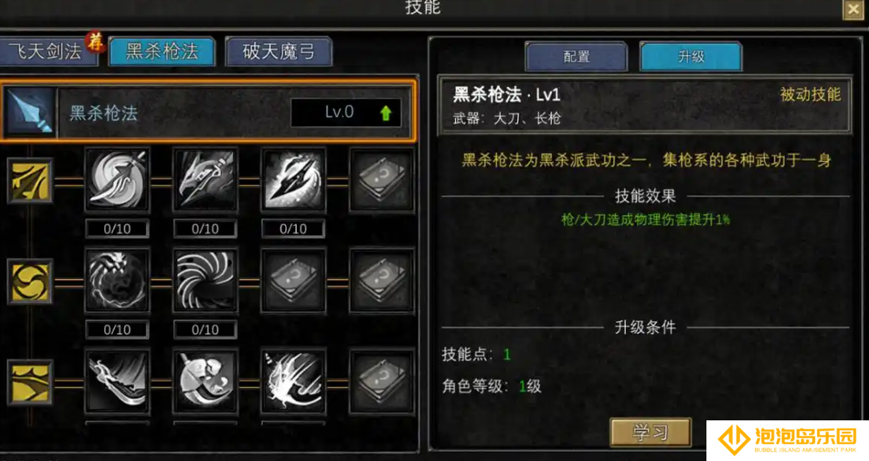This screenshot has height=461, width=869.
Task: Switch to the 破天魔弓 skill tab
Action: (x=279, y=51)
